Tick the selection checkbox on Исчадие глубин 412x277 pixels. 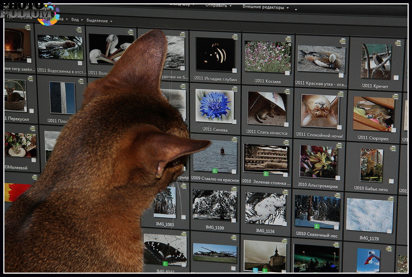pos(234,70)
